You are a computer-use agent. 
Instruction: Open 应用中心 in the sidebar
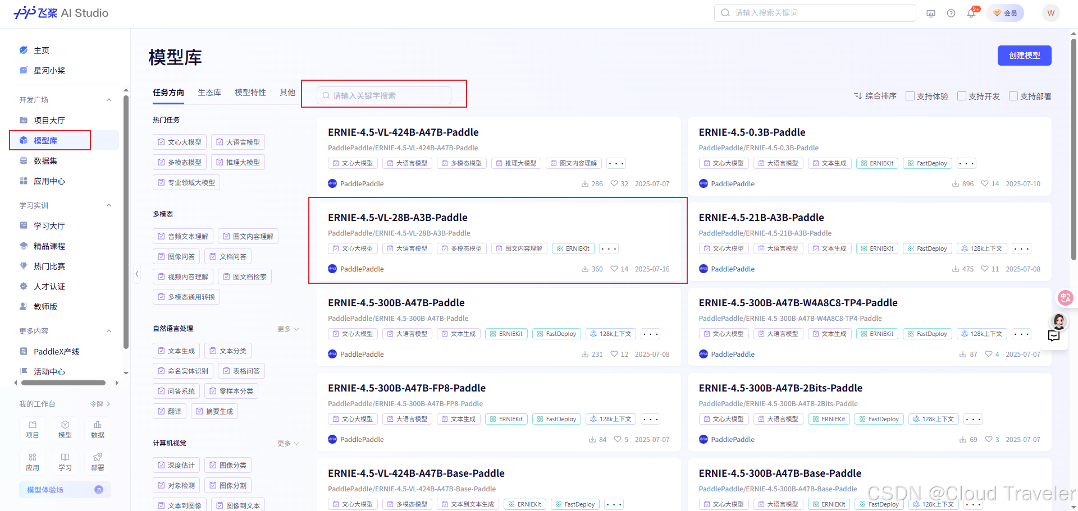(49, 181)
